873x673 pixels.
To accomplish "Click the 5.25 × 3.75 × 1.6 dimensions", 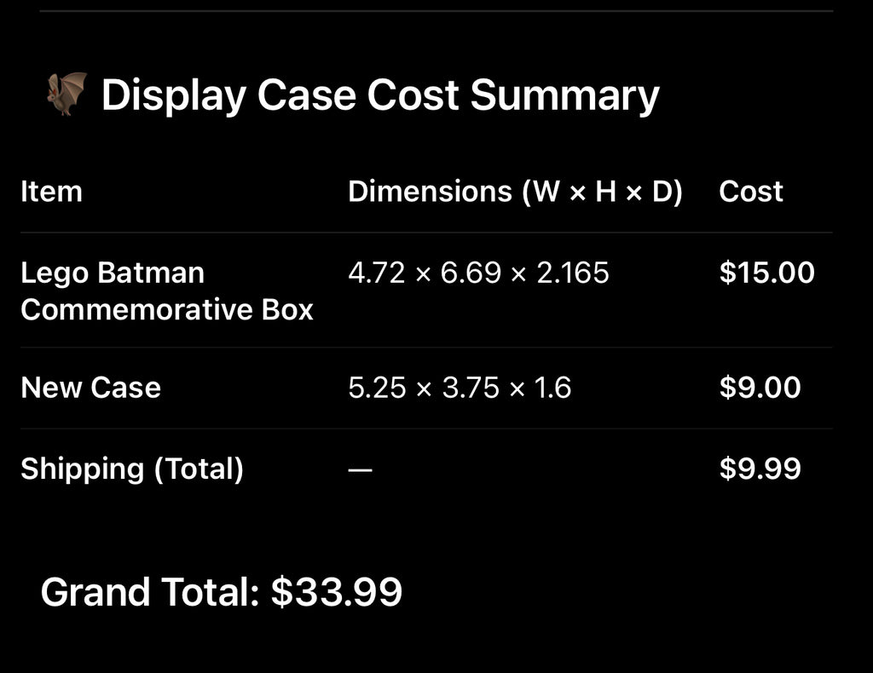I will pos(460,388).
